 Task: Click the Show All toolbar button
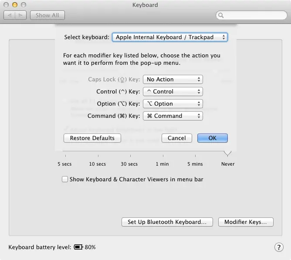click(x=47, y=15)
